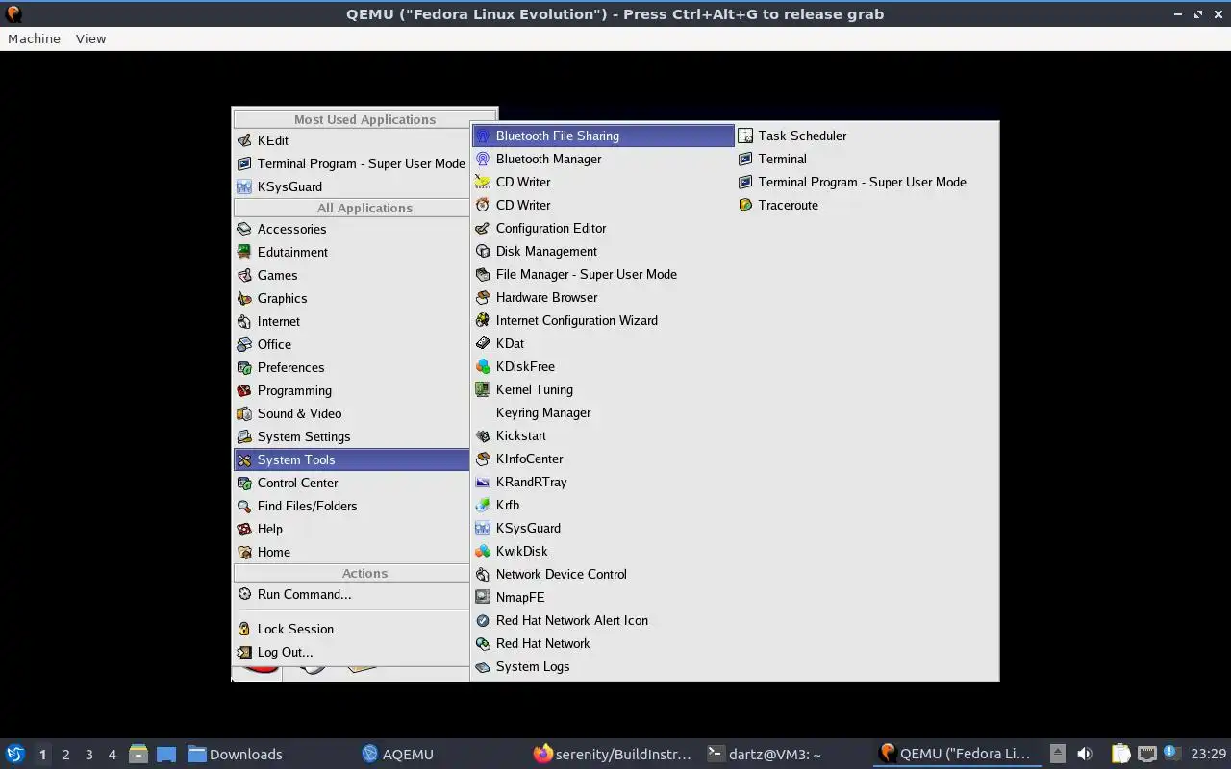Expand the Games submenu
1231x769 pixels.
tap(351, 275)
